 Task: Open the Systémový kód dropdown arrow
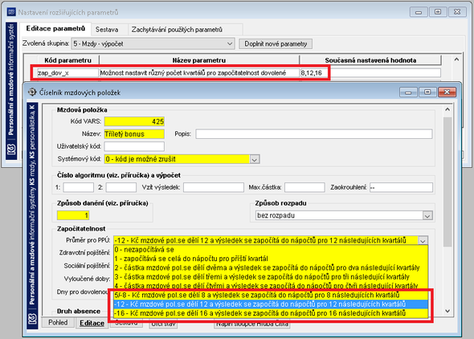255,159
